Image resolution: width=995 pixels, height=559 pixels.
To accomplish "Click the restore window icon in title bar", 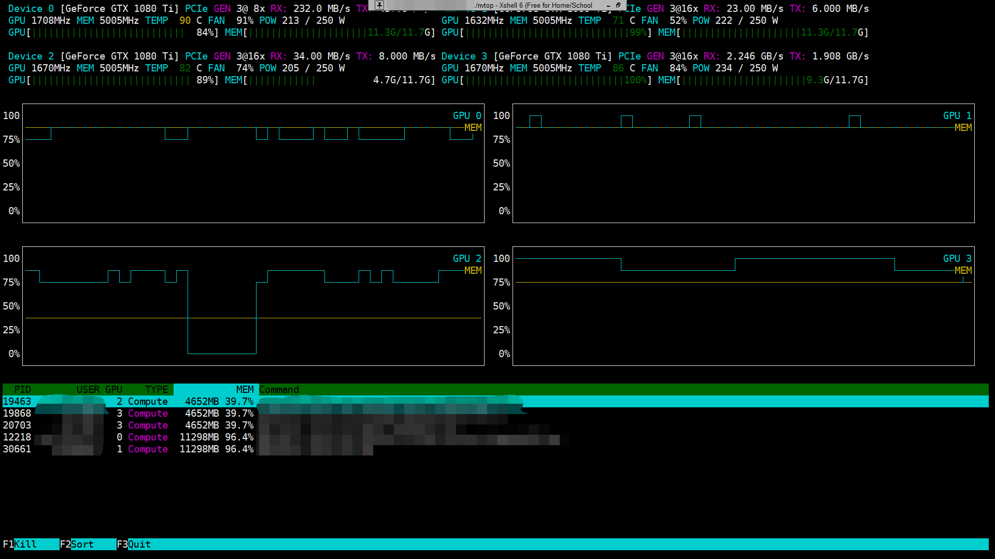I will pos(617,5).
